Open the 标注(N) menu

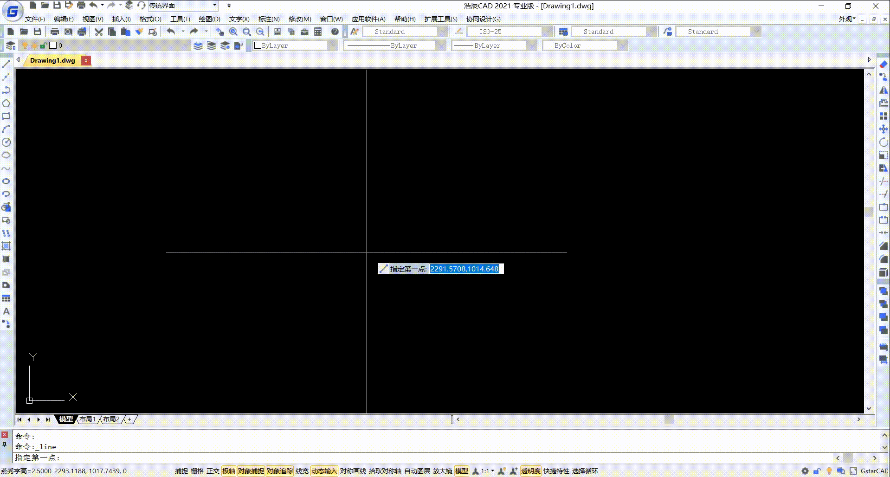(269, 19)
